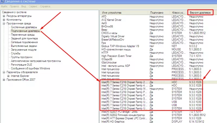217x123 pixels.
Task: Select Заданий для принтера in the tree
Action: click(x=24, y=38)
